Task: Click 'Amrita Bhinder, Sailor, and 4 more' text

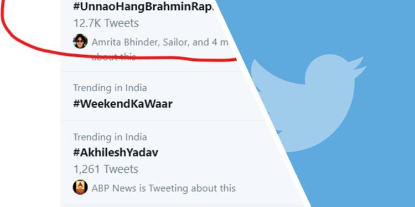Action: point(160,43)
